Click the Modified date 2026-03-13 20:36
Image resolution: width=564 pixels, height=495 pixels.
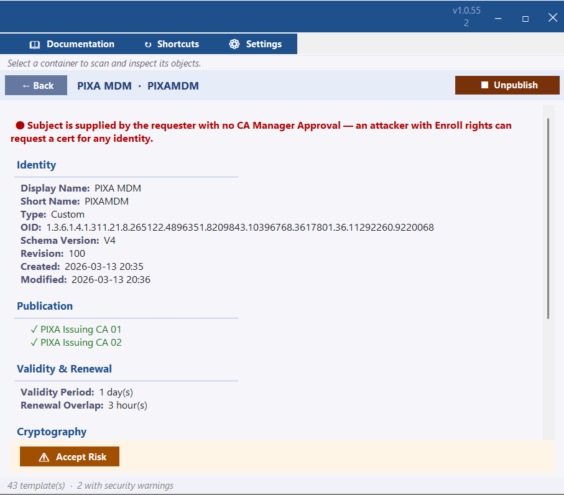click(x=111, y=279)
